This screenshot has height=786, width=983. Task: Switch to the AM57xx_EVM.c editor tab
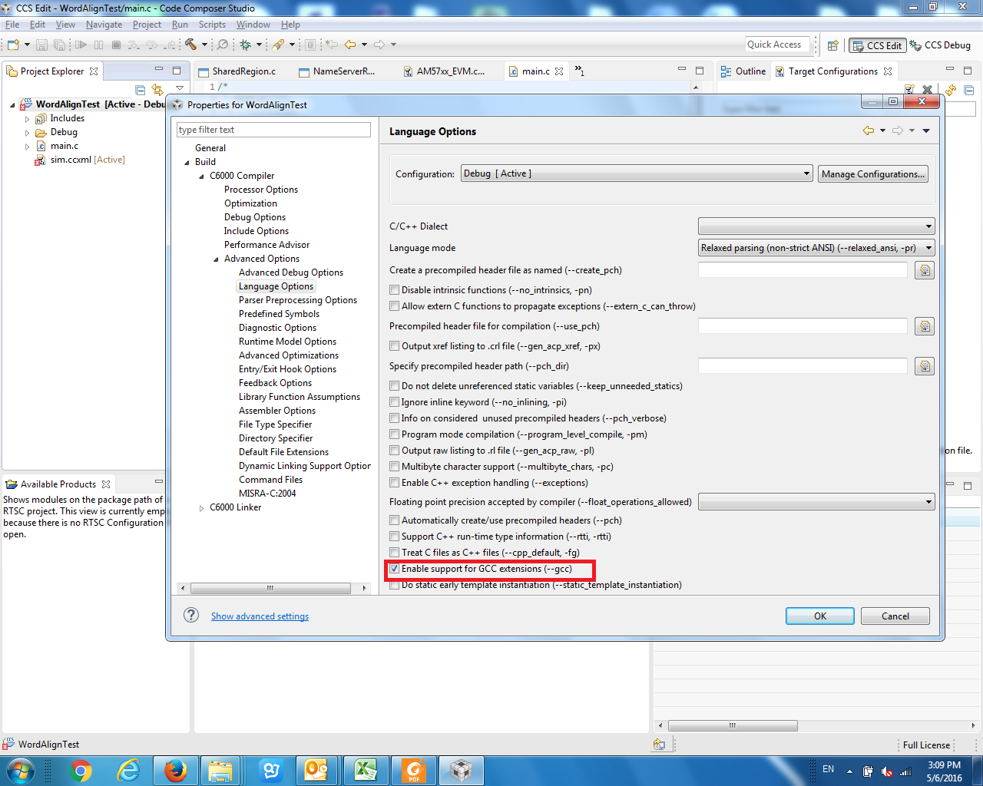tap(444, 71)
